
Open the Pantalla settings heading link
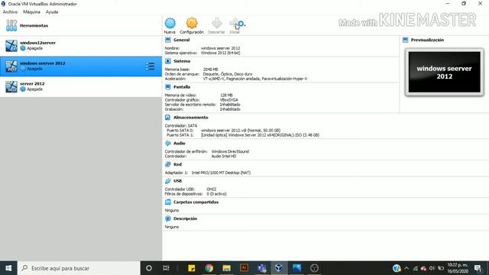(x=182, y=86)
